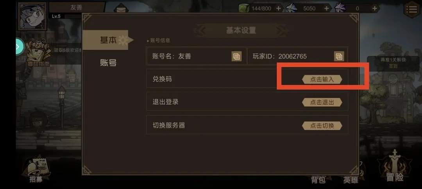Click 点击输入 to enter redeem code

[322, 79]
